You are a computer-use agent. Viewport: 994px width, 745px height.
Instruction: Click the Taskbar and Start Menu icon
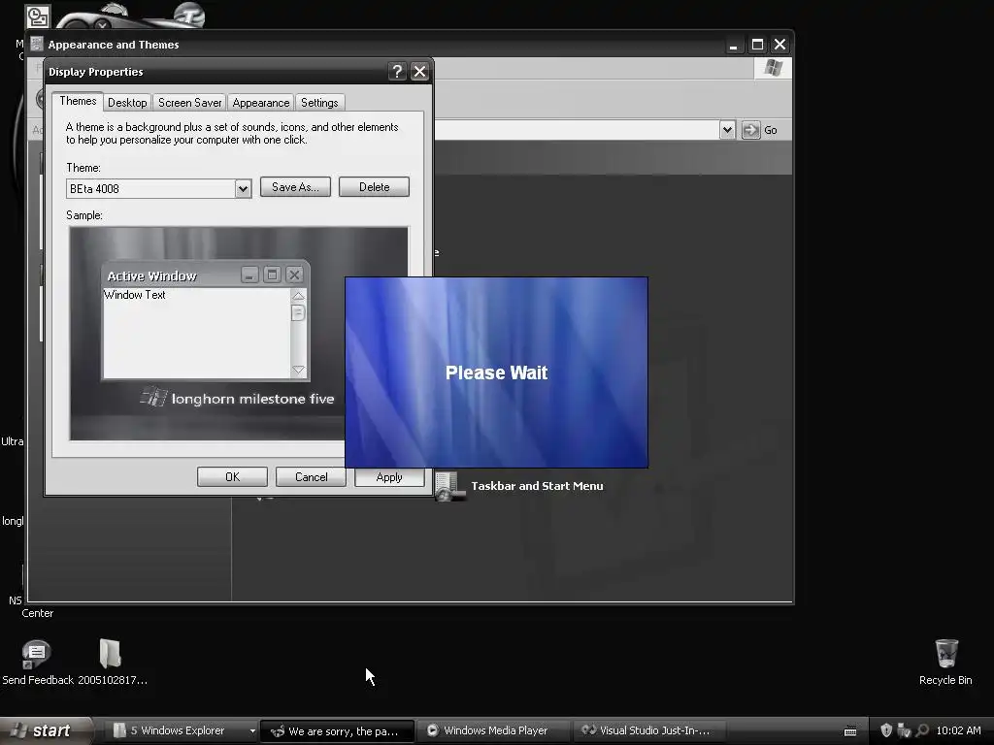[448, 487]
